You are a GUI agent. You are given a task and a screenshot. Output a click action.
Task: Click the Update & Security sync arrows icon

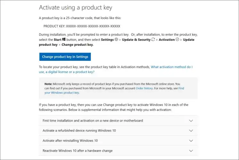tap(153, 39)
